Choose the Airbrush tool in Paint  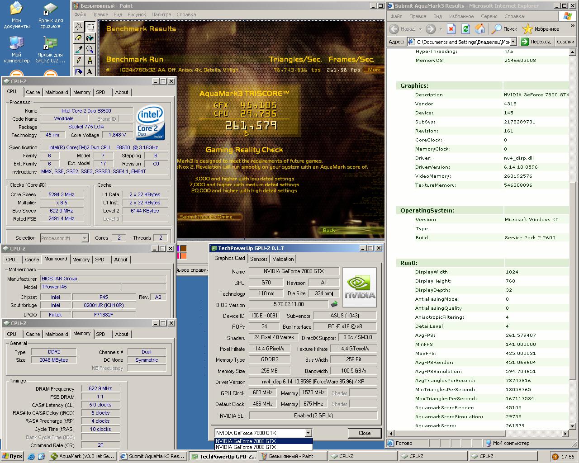[79, 71]
